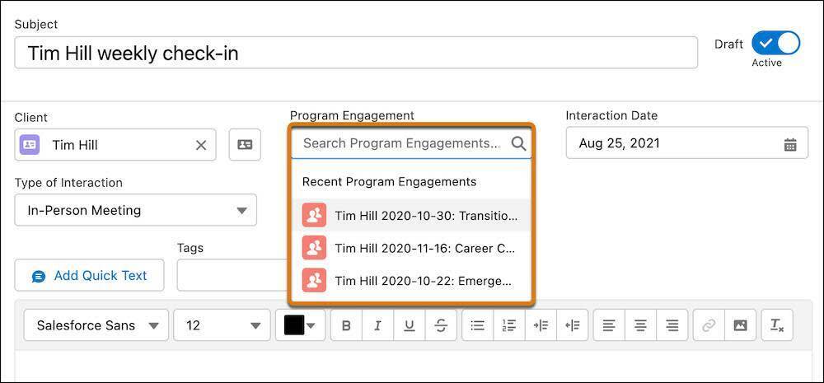
Task: Insert a bulleted list
Action: pyautogui.click(x=477, y=325)
